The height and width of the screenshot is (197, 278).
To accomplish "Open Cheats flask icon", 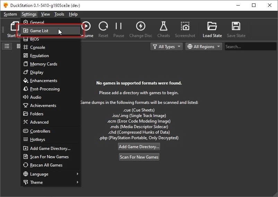I will coord(164,26).
